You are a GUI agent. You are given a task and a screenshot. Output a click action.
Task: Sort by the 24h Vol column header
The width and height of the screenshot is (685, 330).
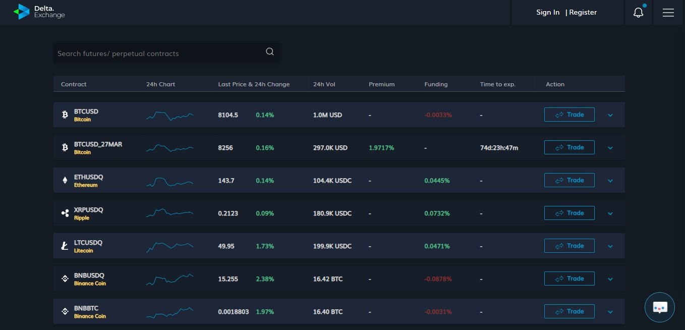coord(324,84)
